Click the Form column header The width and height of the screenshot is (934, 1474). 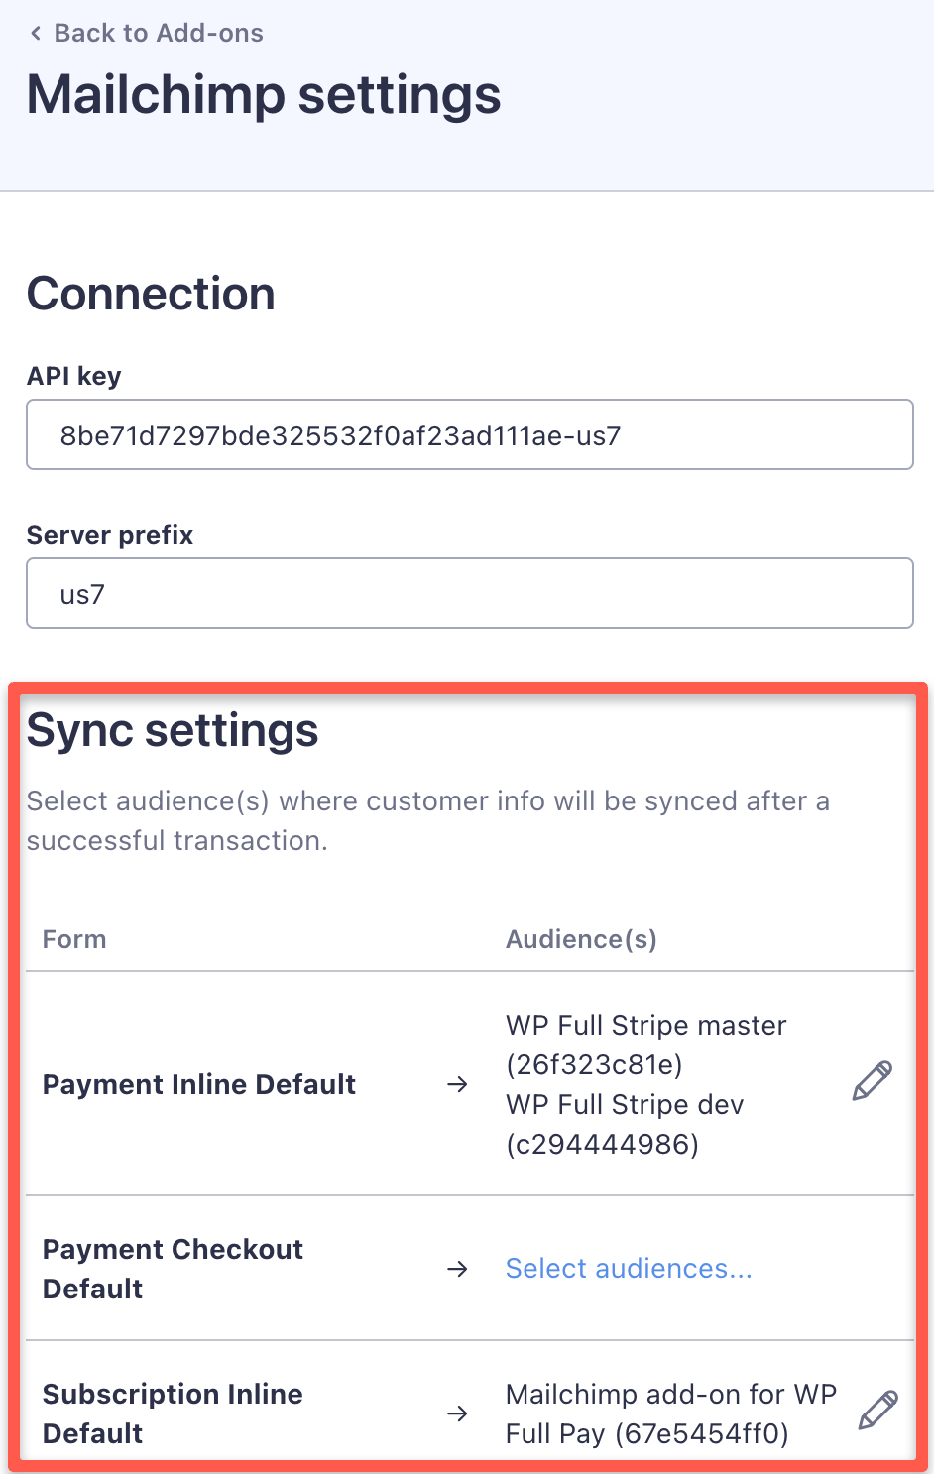(x=74, y=939)
